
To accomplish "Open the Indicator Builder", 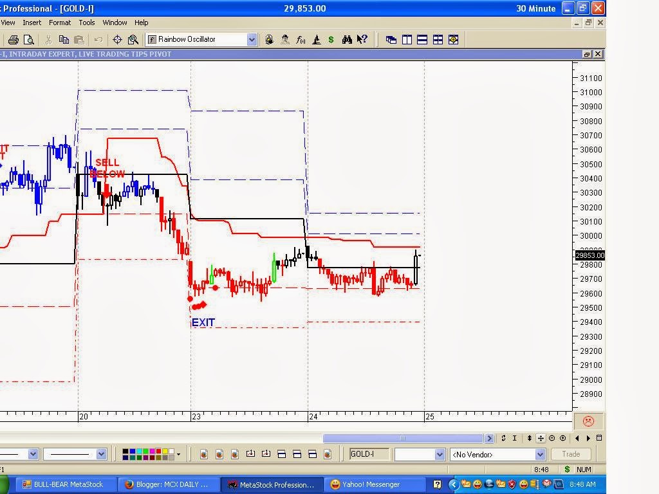I will point(301,39).
